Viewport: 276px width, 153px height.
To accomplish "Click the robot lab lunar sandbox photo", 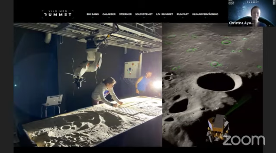I will point(88,85).
